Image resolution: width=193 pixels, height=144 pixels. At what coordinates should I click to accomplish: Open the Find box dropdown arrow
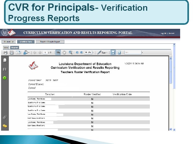(x=142, y=53)
